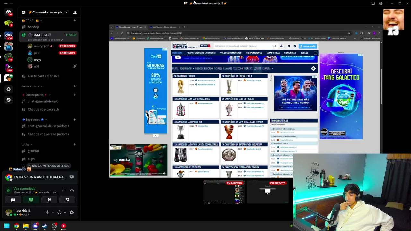The height and width of the screenshot is (231, 411).
Task: Join Unete para crear sala voice channel
Action: pyautogui.click(x=43, y=76)
